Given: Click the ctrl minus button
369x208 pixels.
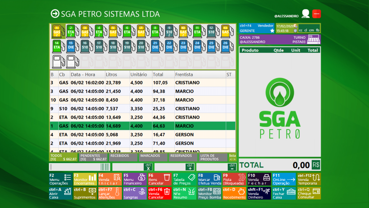Looking at the screenshot, I should tap(232, 167).
